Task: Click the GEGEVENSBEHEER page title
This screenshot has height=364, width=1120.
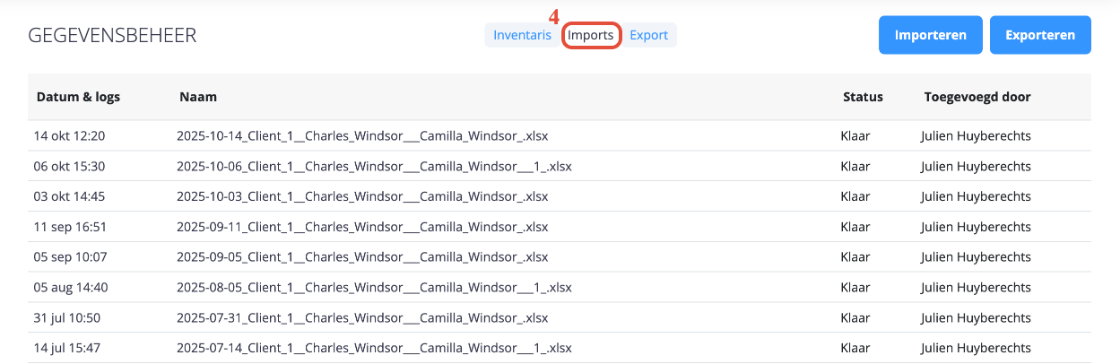Action: point(112,36)
